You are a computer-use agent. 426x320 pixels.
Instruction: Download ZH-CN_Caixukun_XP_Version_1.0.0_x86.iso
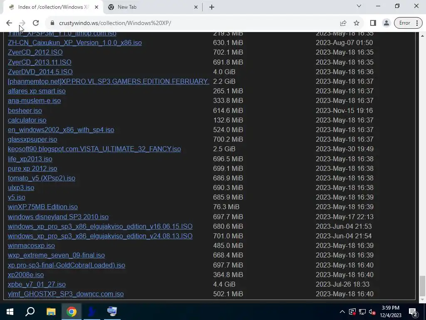coord(75,43)
